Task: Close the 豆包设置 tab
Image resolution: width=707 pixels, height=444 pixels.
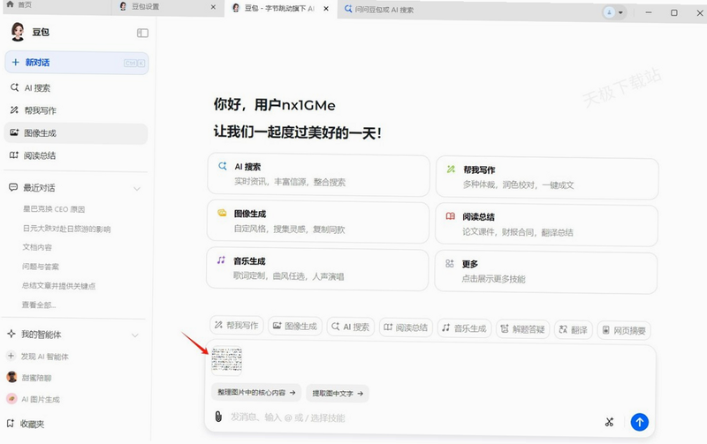Action: [x=213, y=7]
